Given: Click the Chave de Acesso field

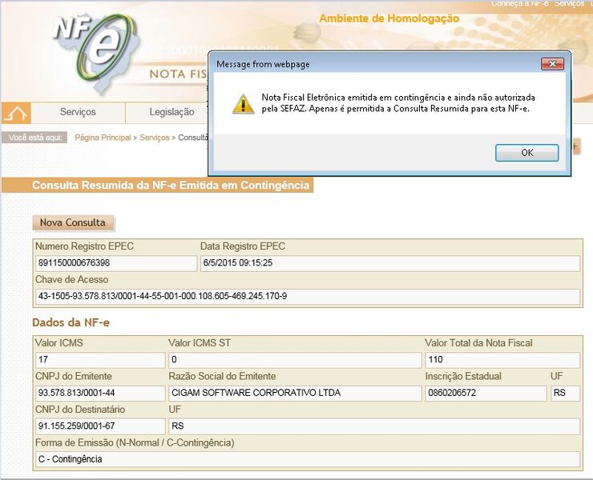Looking at the screenshot, I should tap(308, 297).
